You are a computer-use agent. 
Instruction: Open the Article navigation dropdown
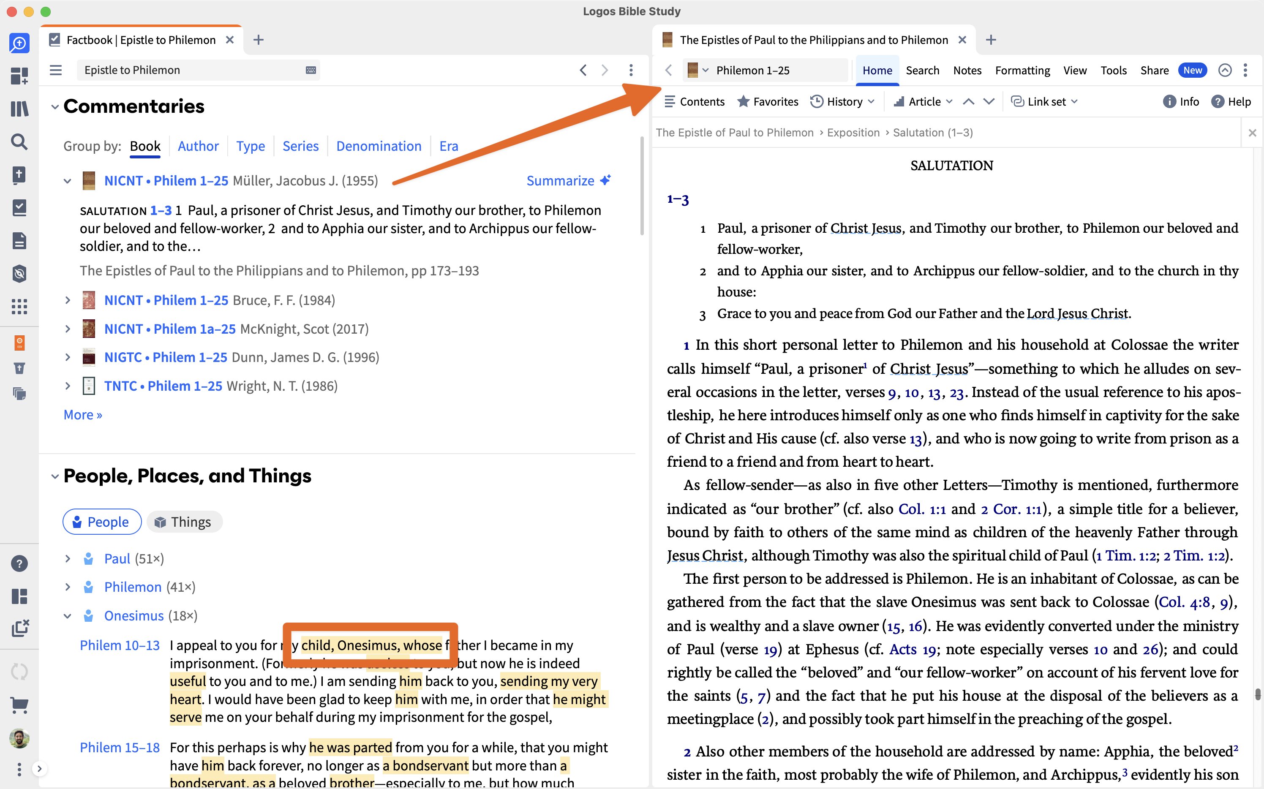(923, 101)
